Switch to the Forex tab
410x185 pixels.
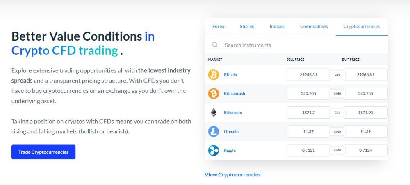[x=219, y=27]
